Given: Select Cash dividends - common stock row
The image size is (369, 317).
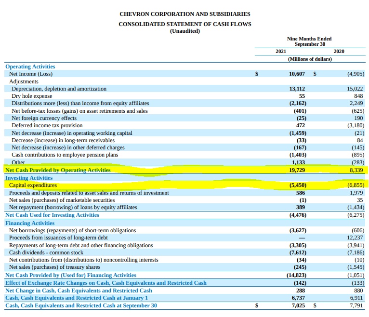Looking at the screenshot, I should click(x=46, y=252).
